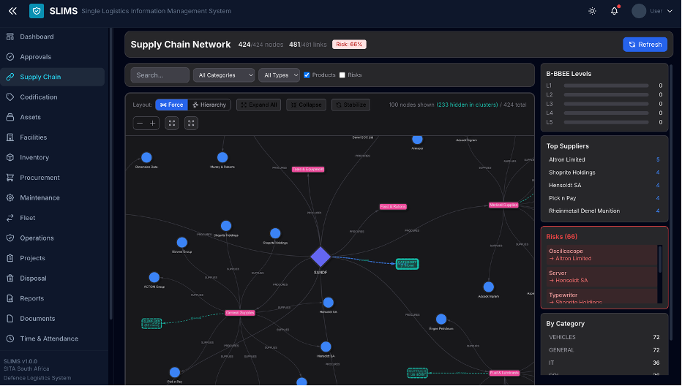The image size is (682, 386).
Task: Collapse the sidebar with double chevron icon
Action: pos(12,11)
